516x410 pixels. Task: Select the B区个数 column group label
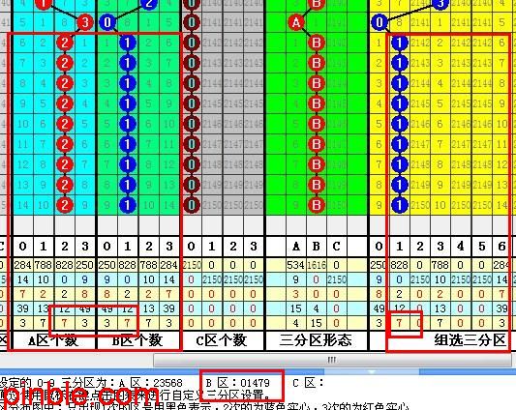click(137, 340)
